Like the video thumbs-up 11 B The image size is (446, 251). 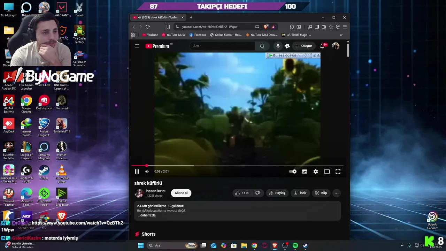[242, 193]
